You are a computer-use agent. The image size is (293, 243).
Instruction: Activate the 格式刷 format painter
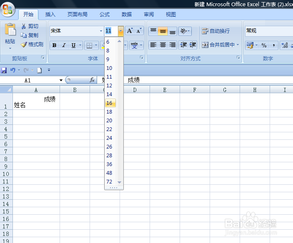32,45
